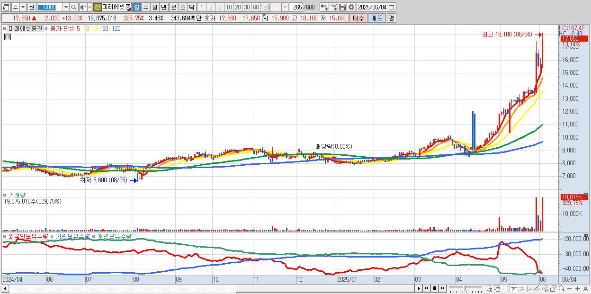591x294 pixels.
Task: Click the 매도 (sell) button
Action: pos(376,18)
